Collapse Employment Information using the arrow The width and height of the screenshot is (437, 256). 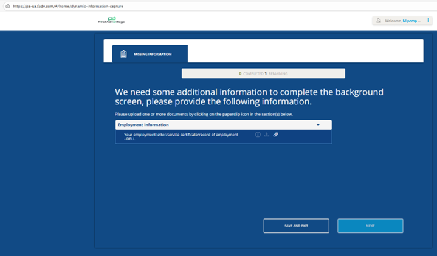[x=318, y=125]
